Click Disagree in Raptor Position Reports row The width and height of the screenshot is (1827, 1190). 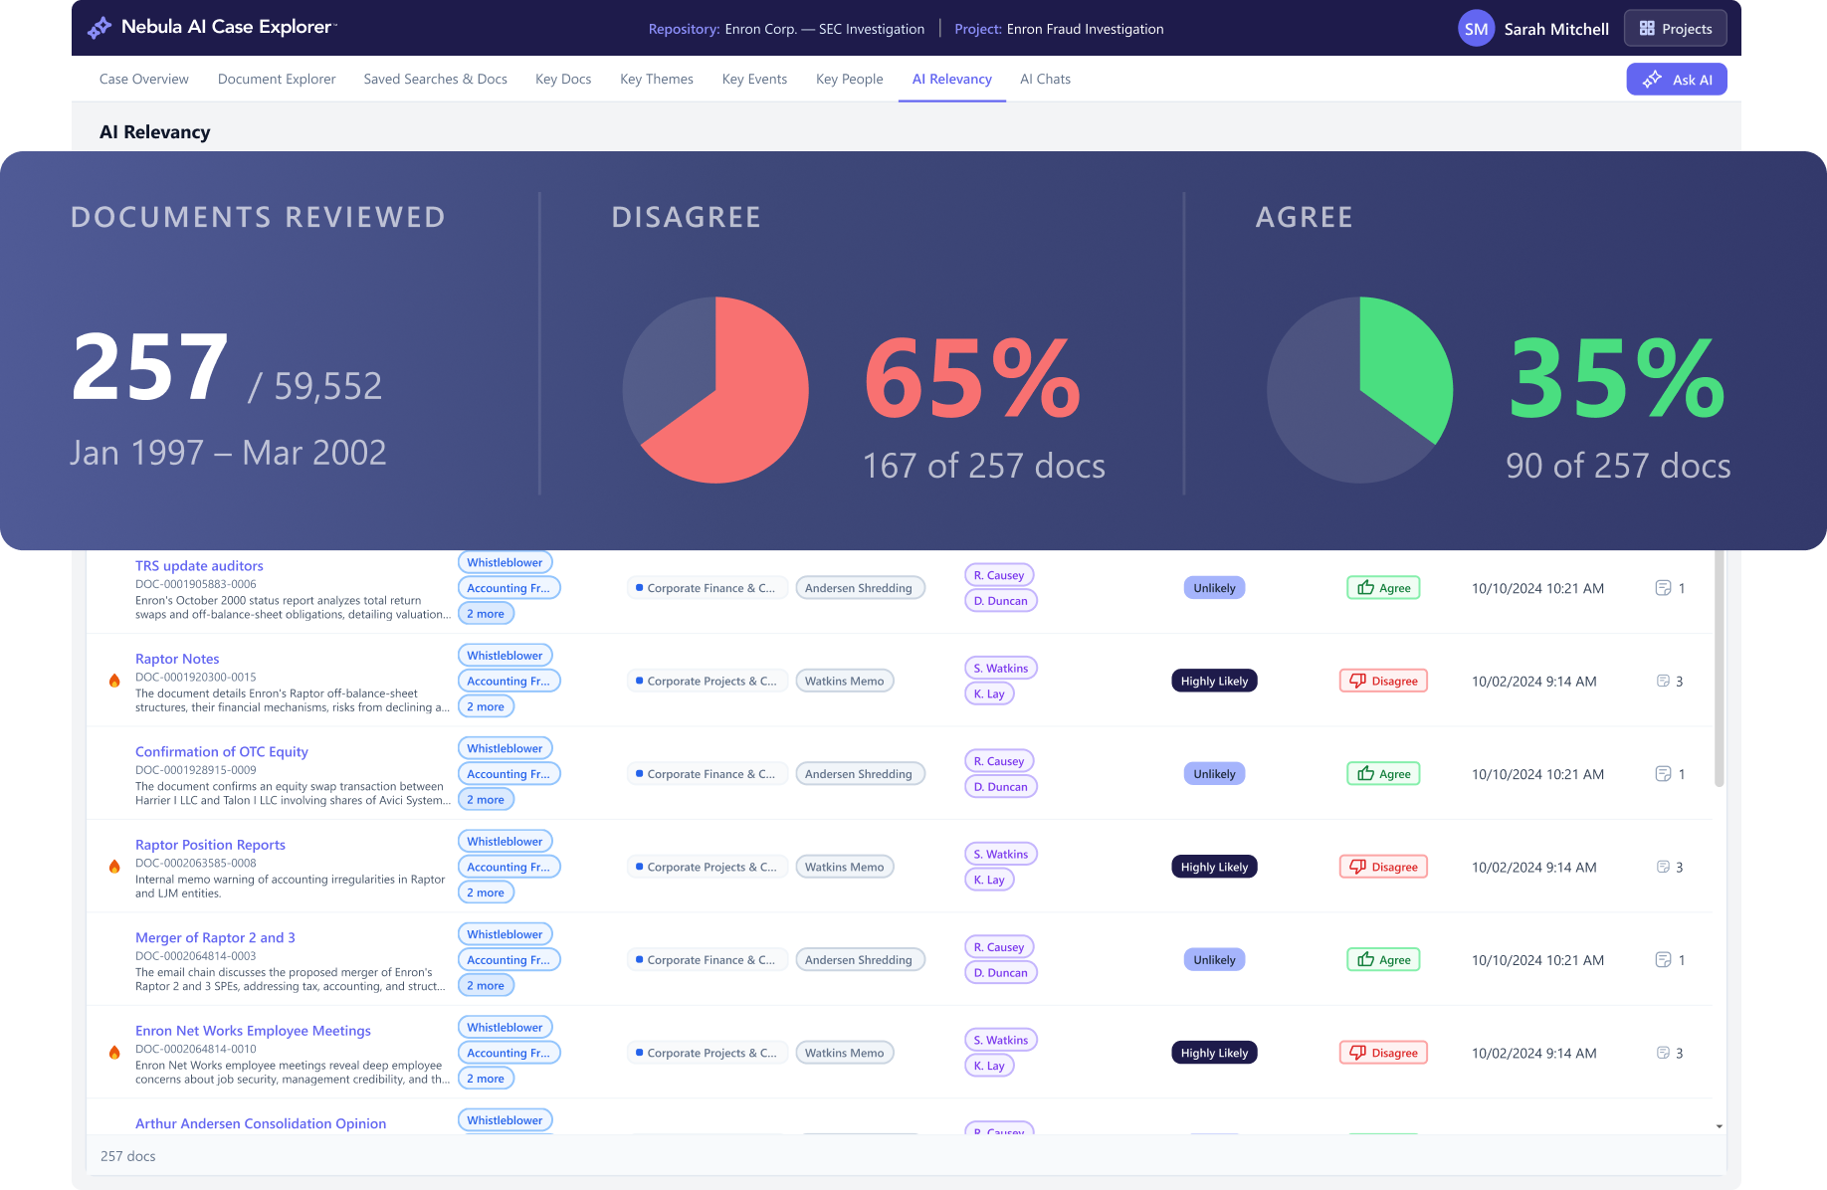[x=1383, y=867]
